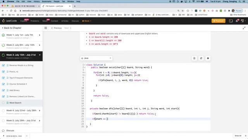Open Discuss in the navbar

75,21
